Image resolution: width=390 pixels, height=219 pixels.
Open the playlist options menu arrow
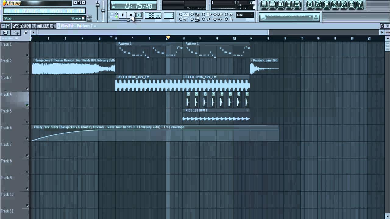[3, 26]
